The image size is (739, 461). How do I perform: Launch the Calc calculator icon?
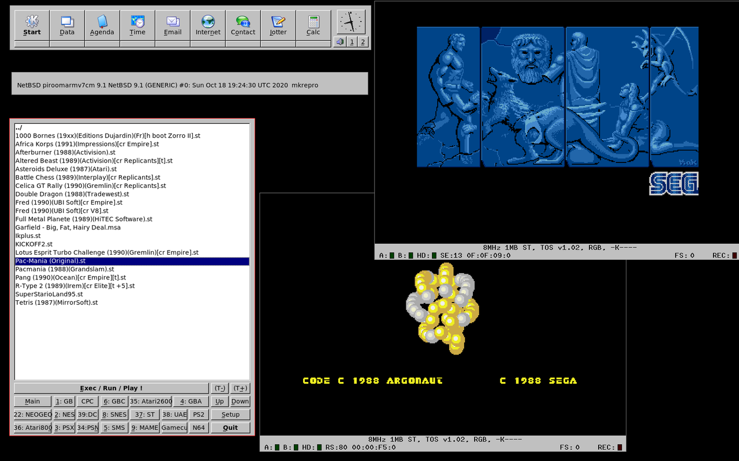tap(313, 25)
